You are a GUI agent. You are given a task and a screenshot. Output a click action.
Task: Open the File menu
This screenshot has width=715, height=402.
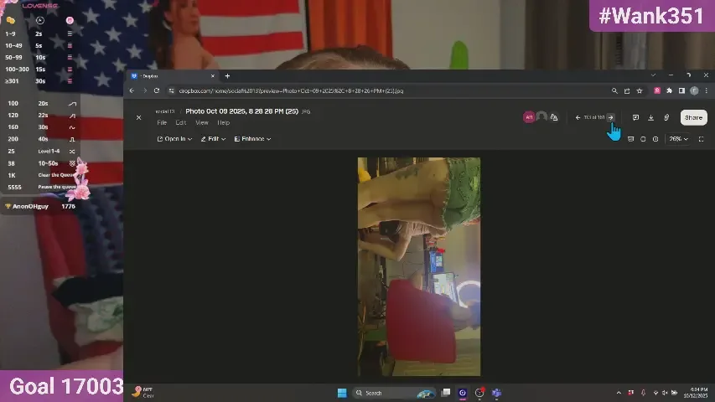tap(162, 123)
